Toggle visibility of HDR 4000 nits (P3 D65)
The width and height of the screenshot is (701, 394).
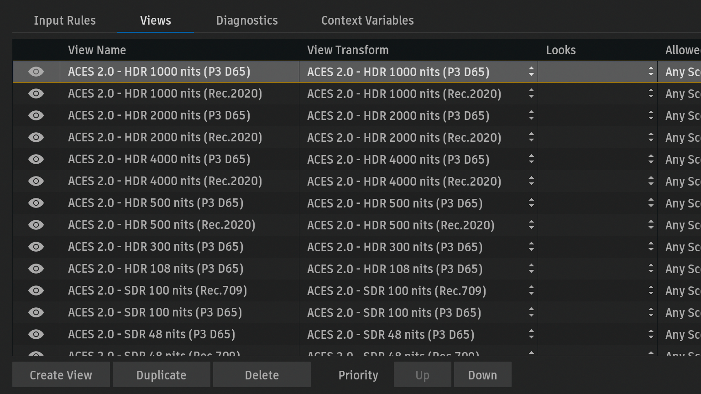pos(36,159)
